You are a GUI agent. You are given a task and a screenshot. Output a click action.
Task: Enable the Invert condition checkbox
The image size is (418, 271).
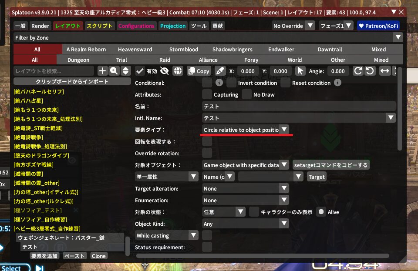click(231, 83)
